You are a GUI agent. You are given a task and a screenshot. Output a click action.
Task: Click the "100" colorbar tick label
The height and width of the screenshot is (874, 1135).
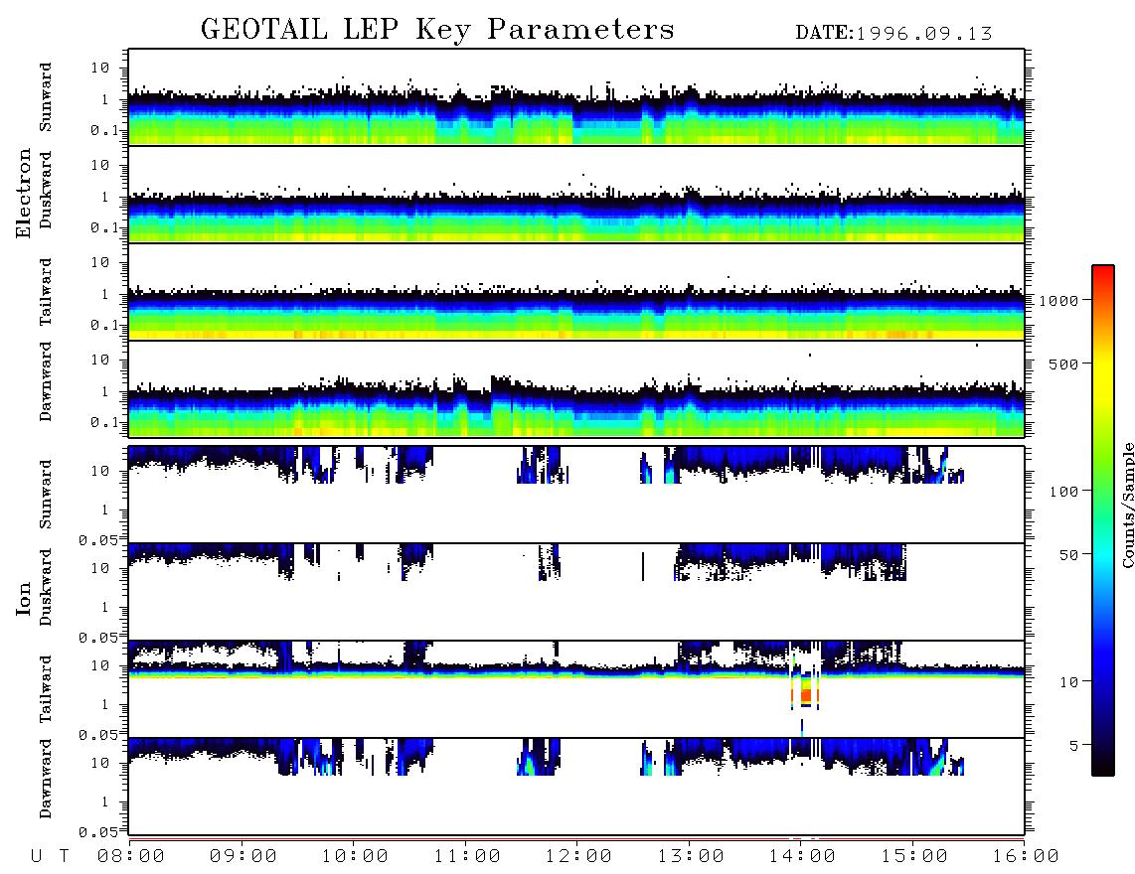tap(1063, 492)
